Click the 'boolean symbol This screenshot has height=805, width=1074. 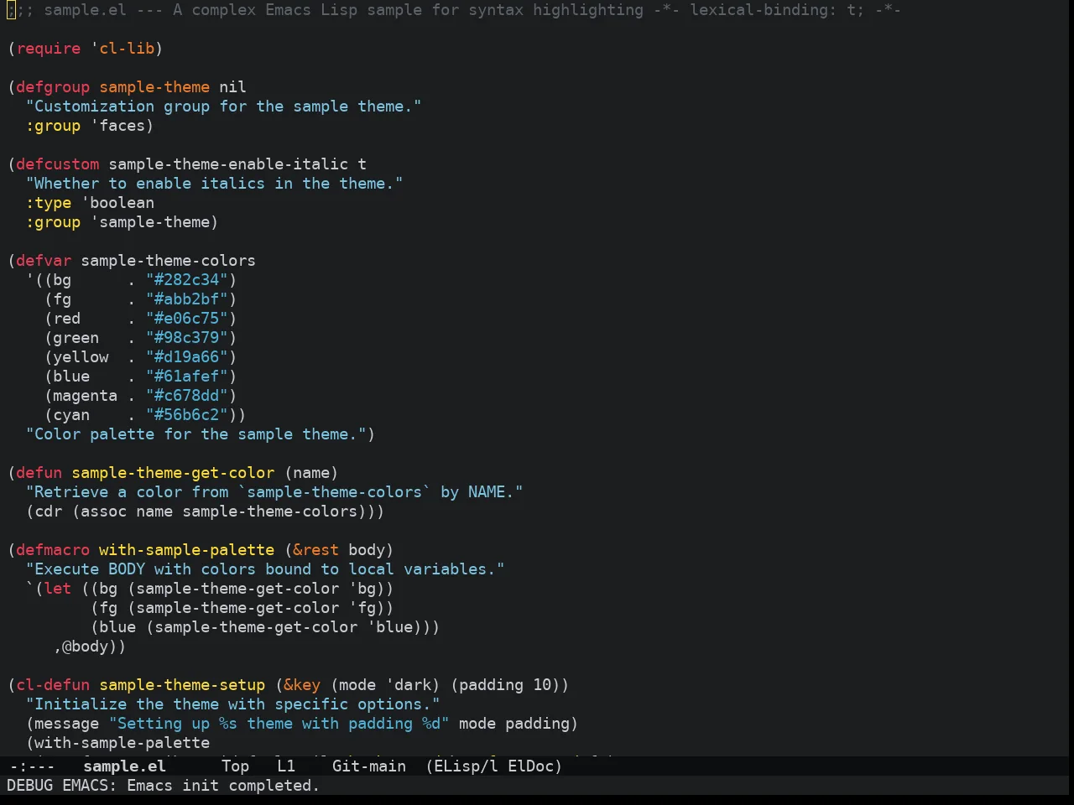118,203
